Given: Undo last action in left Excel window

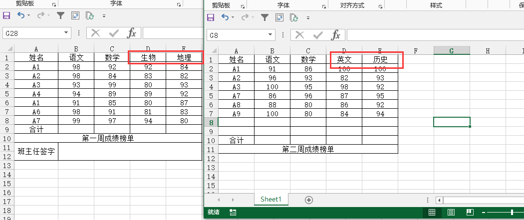Looking at the screenshot, I should click(21, 15).
